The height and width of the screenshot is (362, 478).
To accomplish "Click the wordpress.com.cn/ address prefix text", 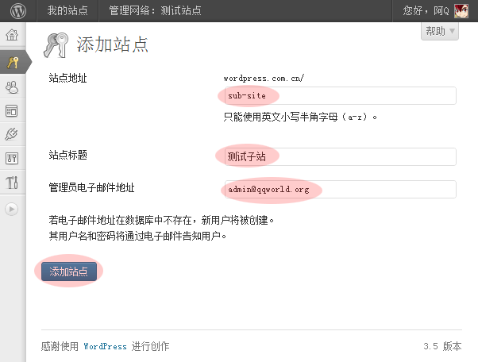I will [264, 79].
